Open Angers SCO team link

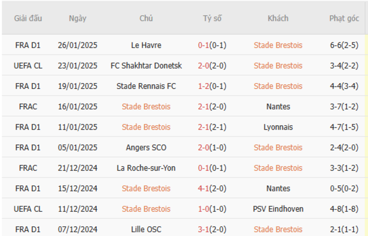146,147
